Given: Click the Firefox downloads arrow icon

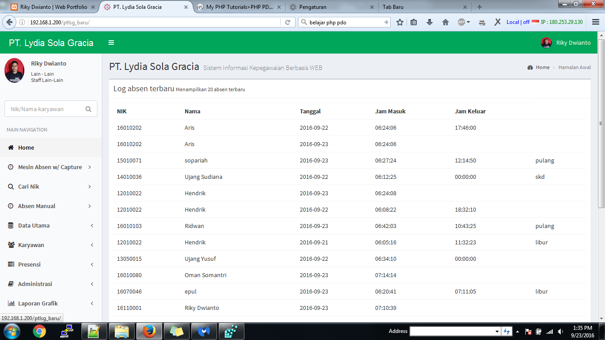Looking at the screenshot, I should [x=429, y=22].
